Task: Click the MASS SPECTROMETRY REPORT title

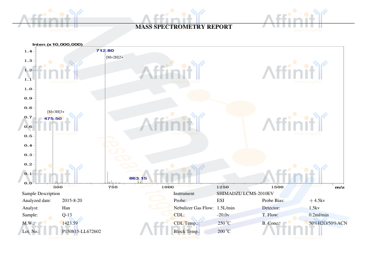Action: 184,27
